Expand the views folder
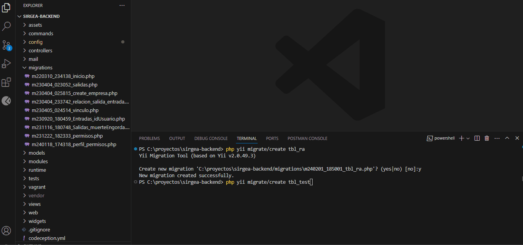The image size is (523, 245). pyautogui.click(x=73, y=204)
